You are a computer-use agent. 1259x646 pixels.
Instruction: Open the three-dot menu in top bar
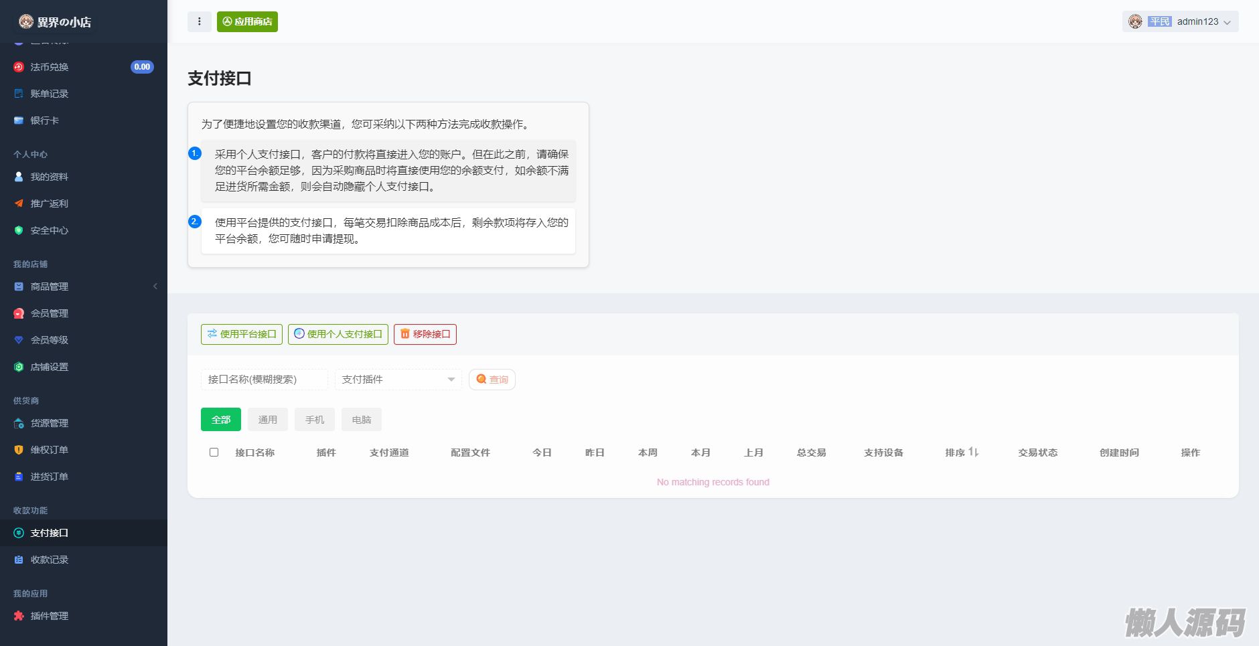pos(200,21)
